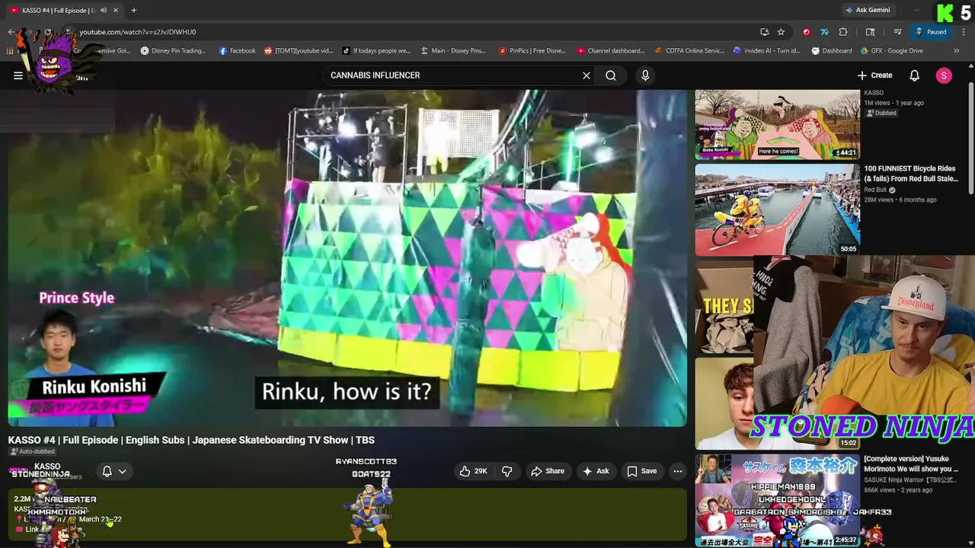Open the Red Bull bicycle rides thumbnail
The width and height of the screenshot is (975, 548).
pyautogui.click(x=777, y=209)
